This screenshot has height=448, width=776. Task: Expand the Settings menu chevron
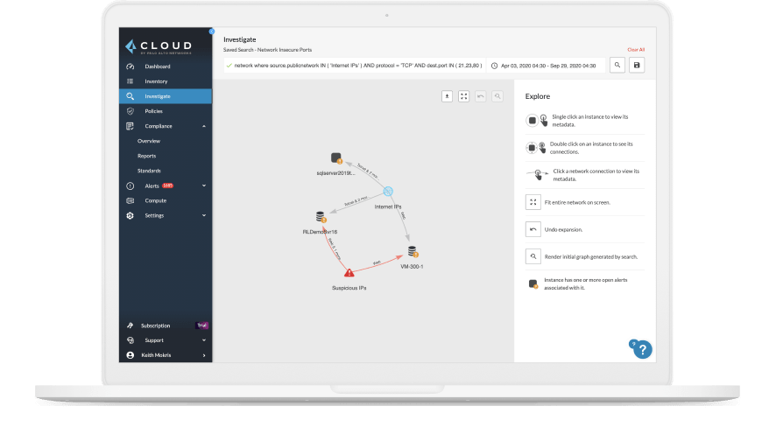(204, 215)
